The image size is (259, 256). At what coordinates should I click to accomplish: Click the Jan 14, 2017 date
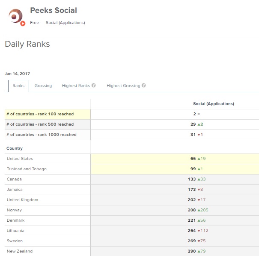pyautogui.click(x=18, y=74)
